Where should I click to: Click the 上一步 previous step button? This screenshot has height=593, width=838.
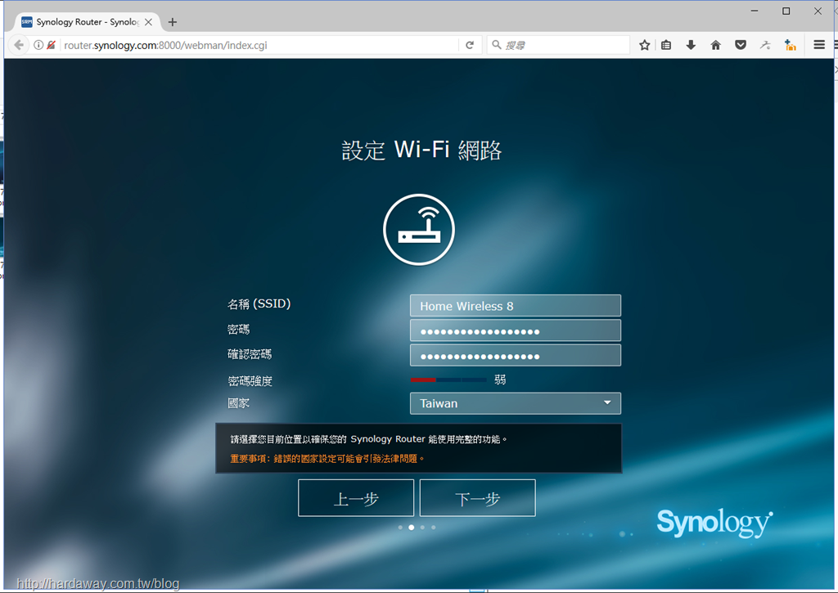click(x=356, y=498)
